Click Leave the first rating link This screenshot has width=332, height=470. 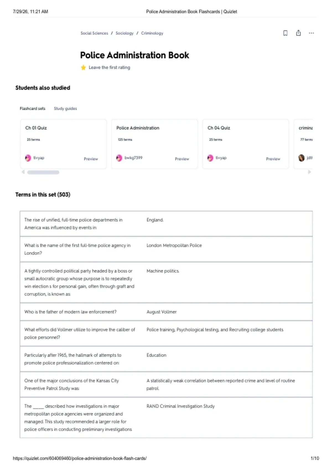pos(109,67)
